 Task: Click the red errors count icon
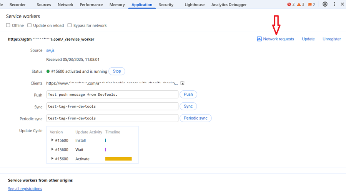[289, 4]
